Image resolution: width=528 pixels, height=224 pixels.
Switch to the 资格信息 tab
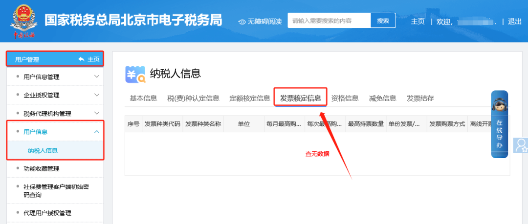tap(345, 98)
